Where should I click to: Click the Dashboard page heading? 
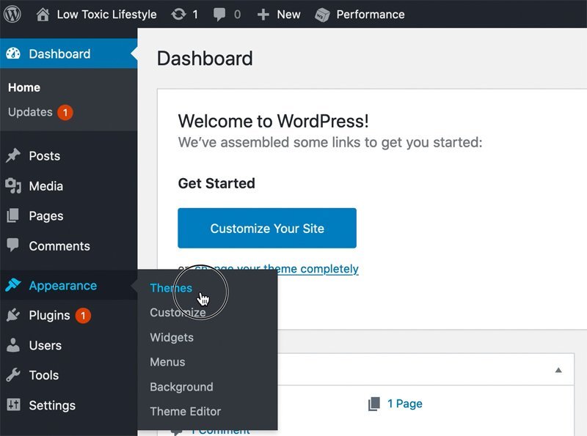pyautogui.click(x=205, y=59)
